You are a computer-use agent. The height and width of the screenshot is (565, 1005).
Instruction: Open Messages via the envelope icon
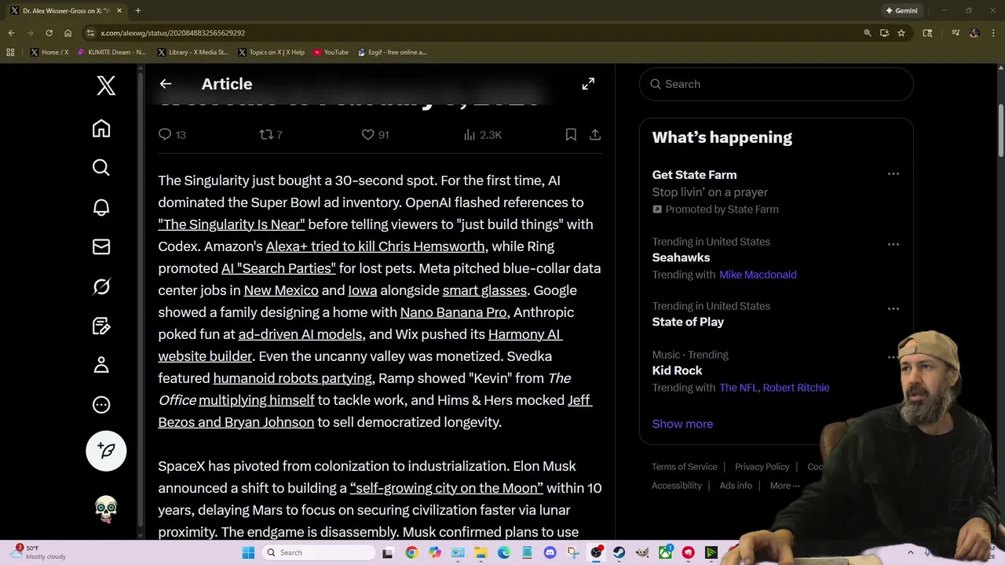[101, 246]
